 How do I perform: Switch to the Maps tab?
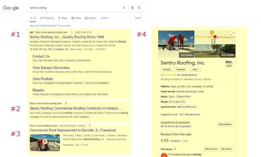tap(63, 18)
